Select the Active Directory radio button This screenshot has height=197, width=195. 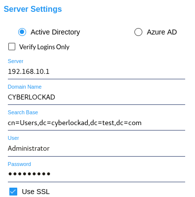(x=22, y=32)
